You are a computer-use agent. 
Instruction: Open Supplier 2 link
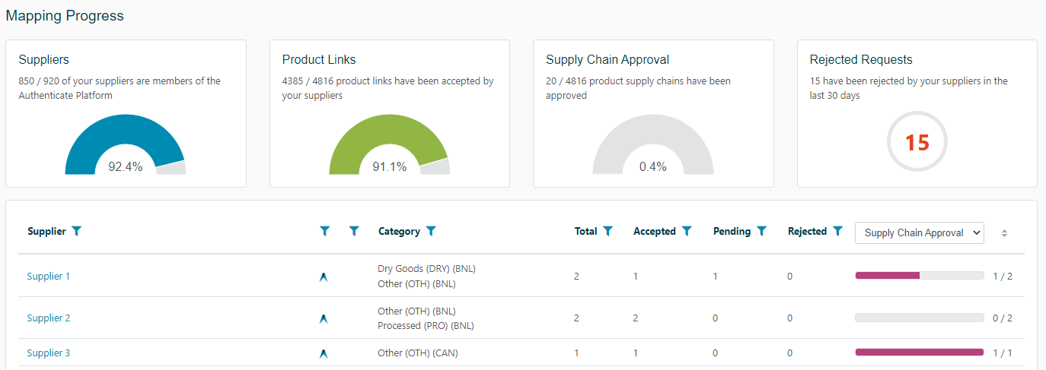pyautogui.click(x=48, y=318)
